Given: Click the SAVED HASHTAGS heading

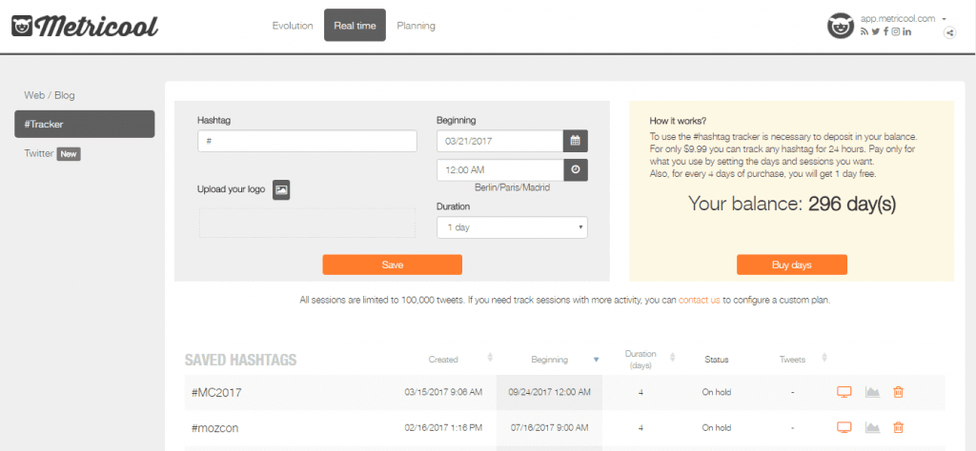Looking at the screenshot, I should (x=240, y=360).
